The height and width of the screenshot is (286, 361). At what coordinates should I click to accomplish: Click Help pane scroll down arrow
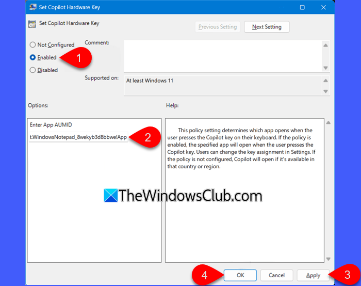point(329,259)
